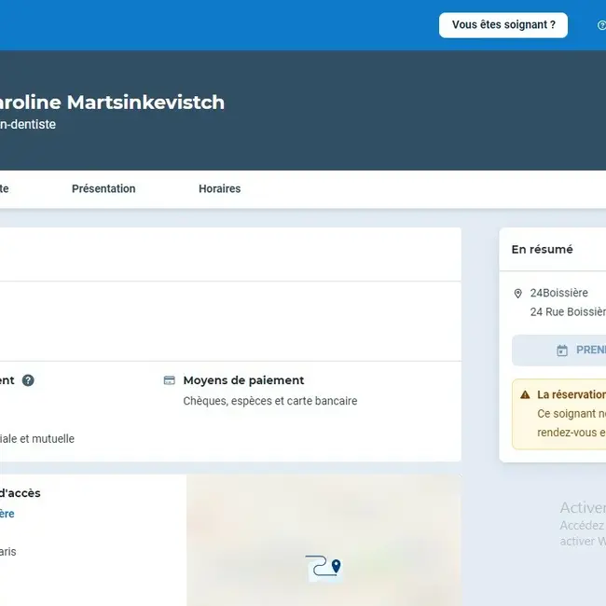Click the reservation warning notice box
Screen dimensions: 606x606
tap(559, 414)
